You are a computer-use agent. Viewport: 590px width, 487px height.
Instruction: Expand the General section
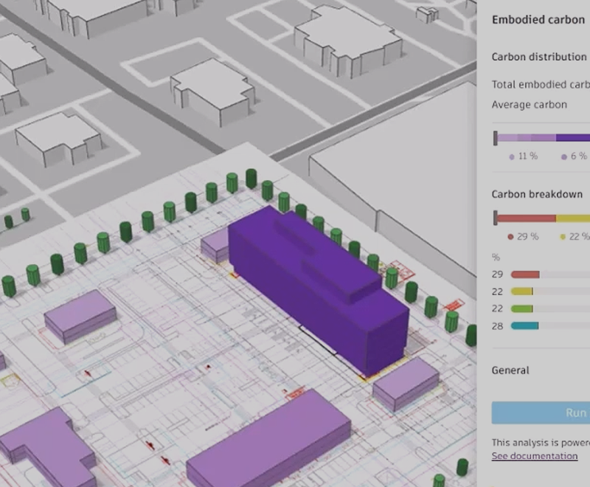pos(510,370)
